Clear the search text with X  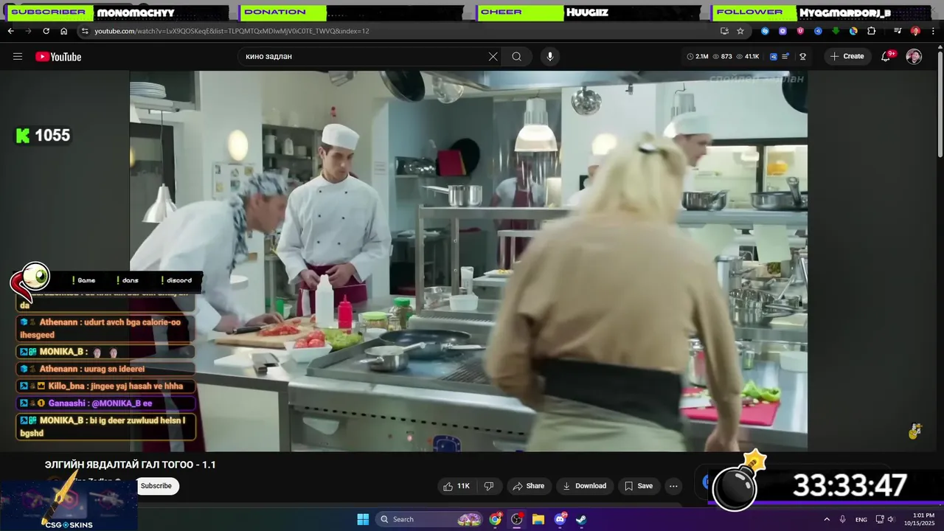click(x=493, y=57)
